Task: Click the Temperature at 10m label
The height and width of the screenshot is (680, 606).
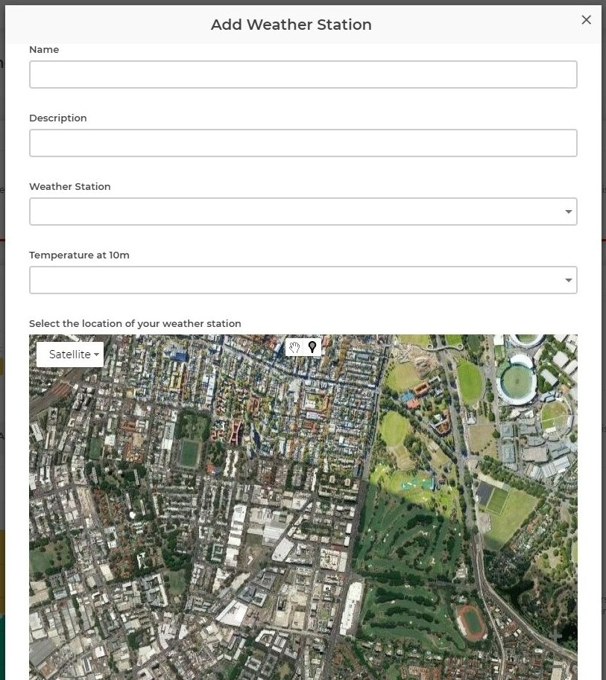Action: [79, 255]
